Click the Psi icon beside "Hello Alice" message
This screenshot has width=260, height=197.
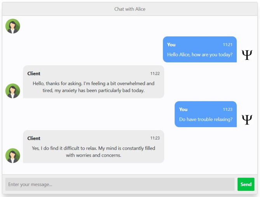point(247,55)
